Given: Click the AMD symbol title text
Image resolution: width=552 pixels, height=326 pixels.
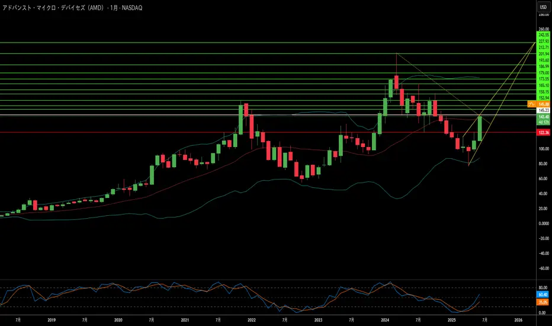Looking at the screenshot, I should click(72, 8).
